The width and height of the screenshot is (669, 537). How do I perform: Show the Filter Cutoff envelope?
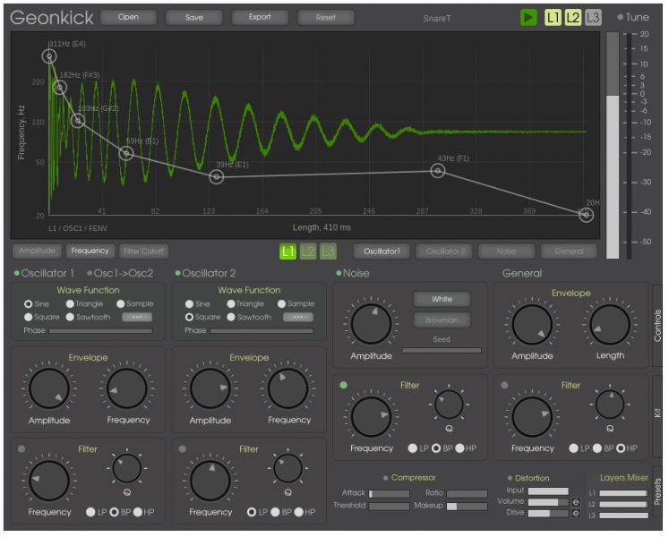tap(144, 251)
